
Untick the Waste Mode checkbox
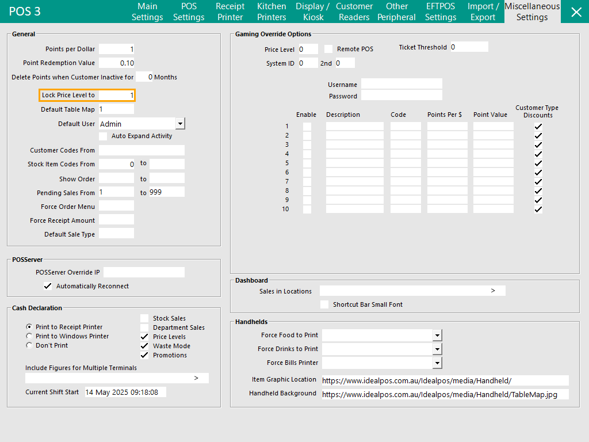[144, 346]
